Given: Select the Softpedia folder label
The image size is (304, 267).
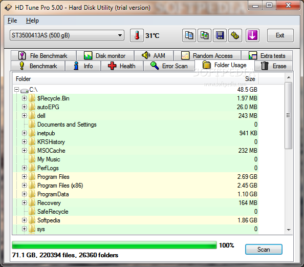Looking at the screenshot, I should pos(49,220).
